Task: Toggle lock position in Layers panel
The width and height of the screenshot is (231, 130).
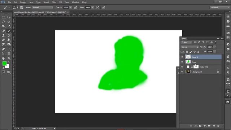Action: click(x=195, y=52)
